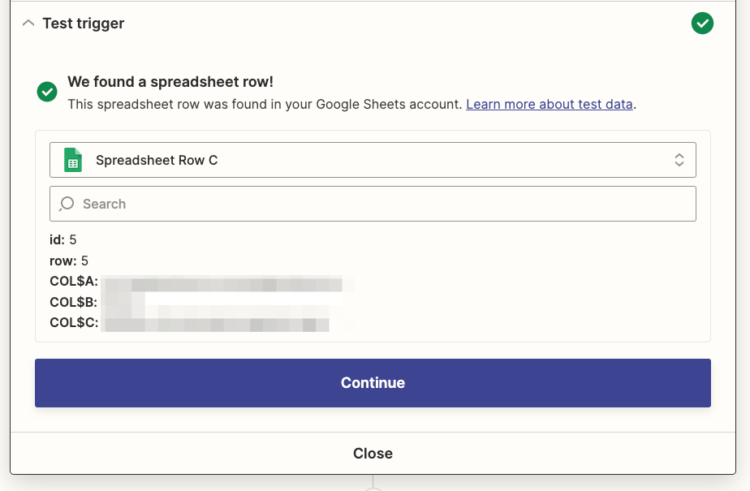Select the COL$B field label
The height and width of the screenshot is (491, 750).
pyautogui.click(x=74, y=303)
